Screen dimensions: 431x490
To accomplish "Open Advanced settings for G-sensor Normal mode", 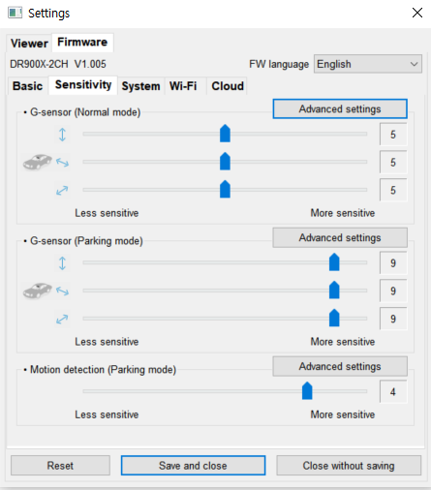I will pyautogui.click(x=340, y=109).
